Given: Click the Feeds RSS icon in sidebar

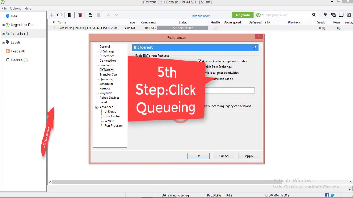Looking at the screenshot, I should click(x=8, y=51).
